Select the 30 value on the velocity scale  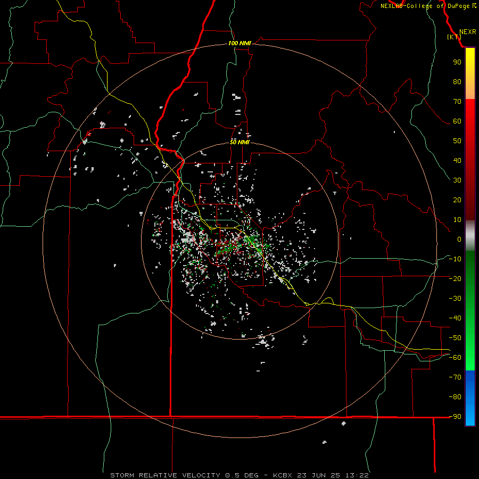pos(457,180)
